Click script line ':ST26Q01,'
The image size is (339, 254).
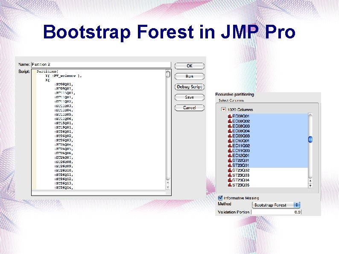[x=64, y=131]
